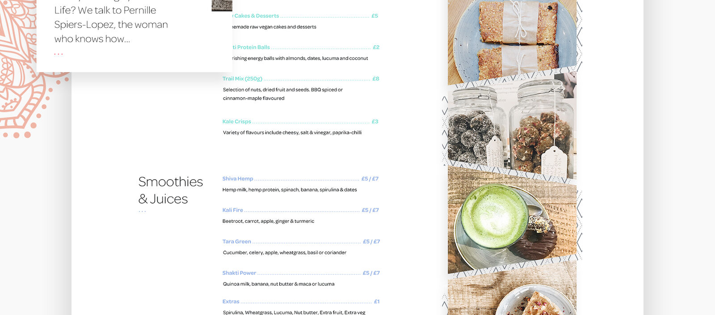715x315 pixels.
Task: Click the green matcha latte photo
Action: coord(512,220)
